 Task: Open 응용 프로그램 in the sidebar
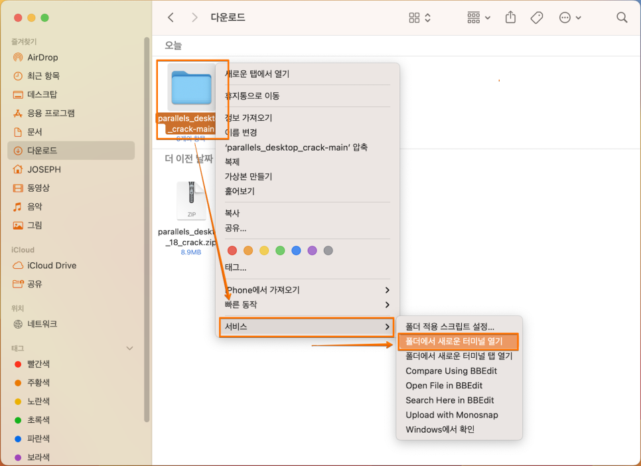coord(71,113)
